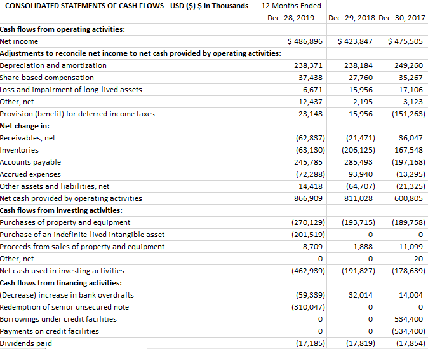Click the 'Redemption of senior unsecured note' label

coord(64,307)
